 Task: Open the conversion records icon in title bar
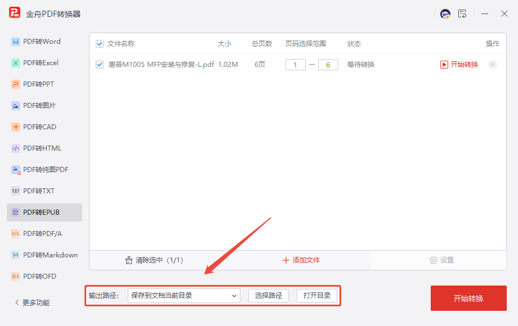(x=462, y=13)
